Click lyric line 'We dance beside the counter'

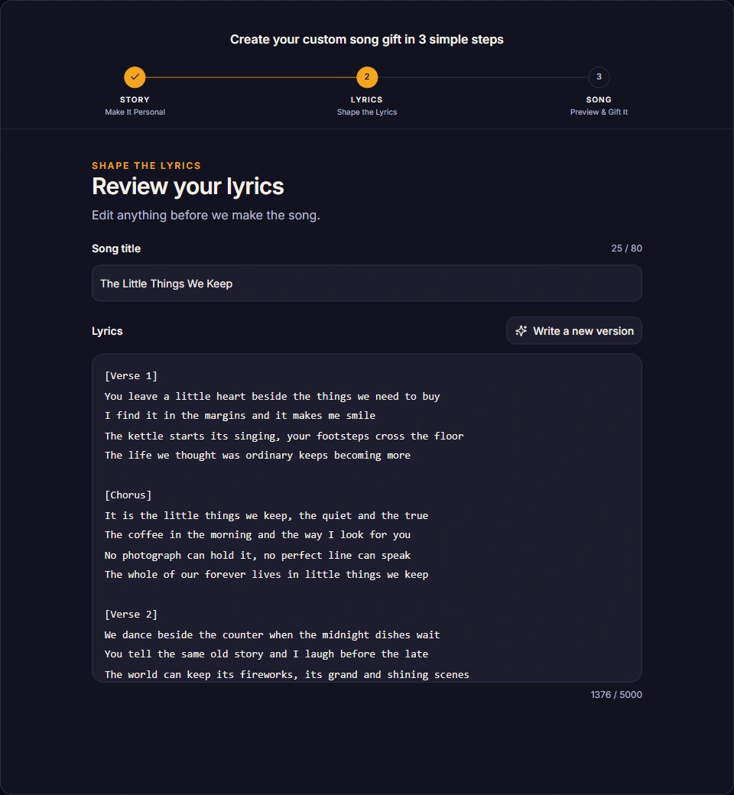click(x=272, y=634)
